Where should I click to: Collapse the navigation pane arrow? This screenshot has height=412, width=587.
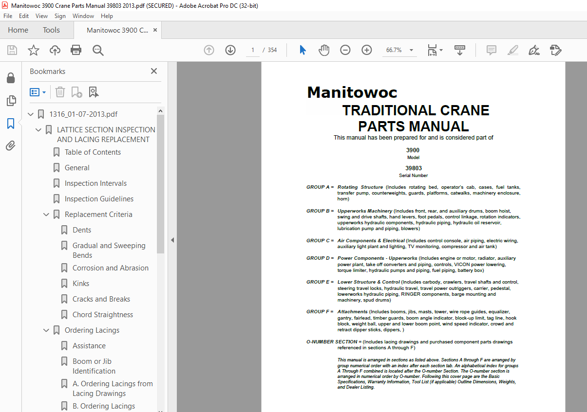(x=172, y=240)
